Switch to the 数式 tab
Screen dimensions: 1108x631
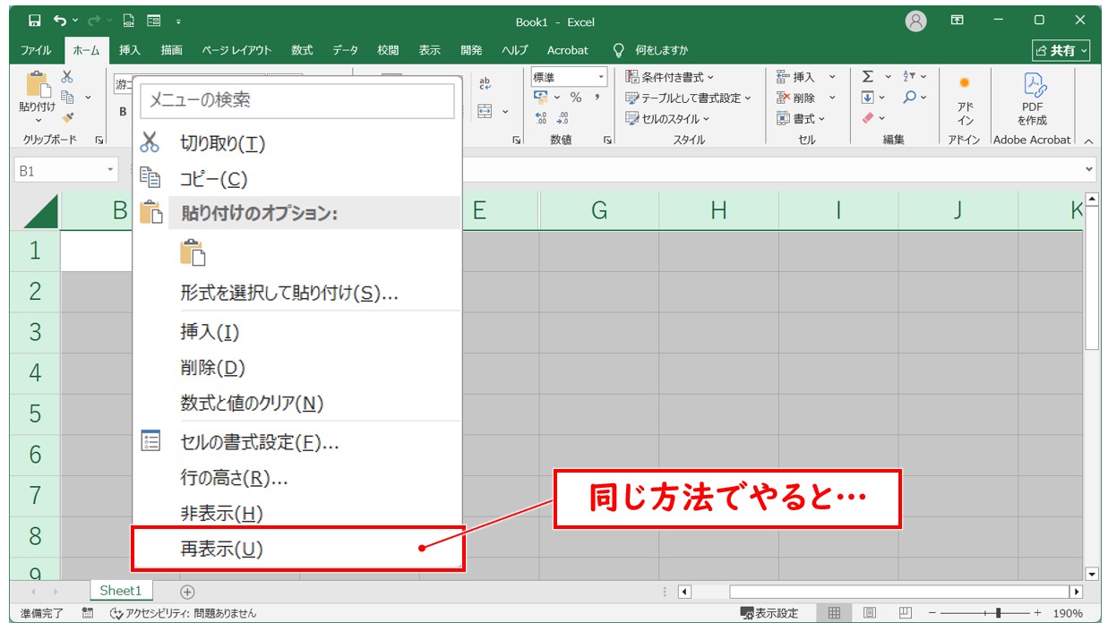pyautogui.click(x=302, y=50)
